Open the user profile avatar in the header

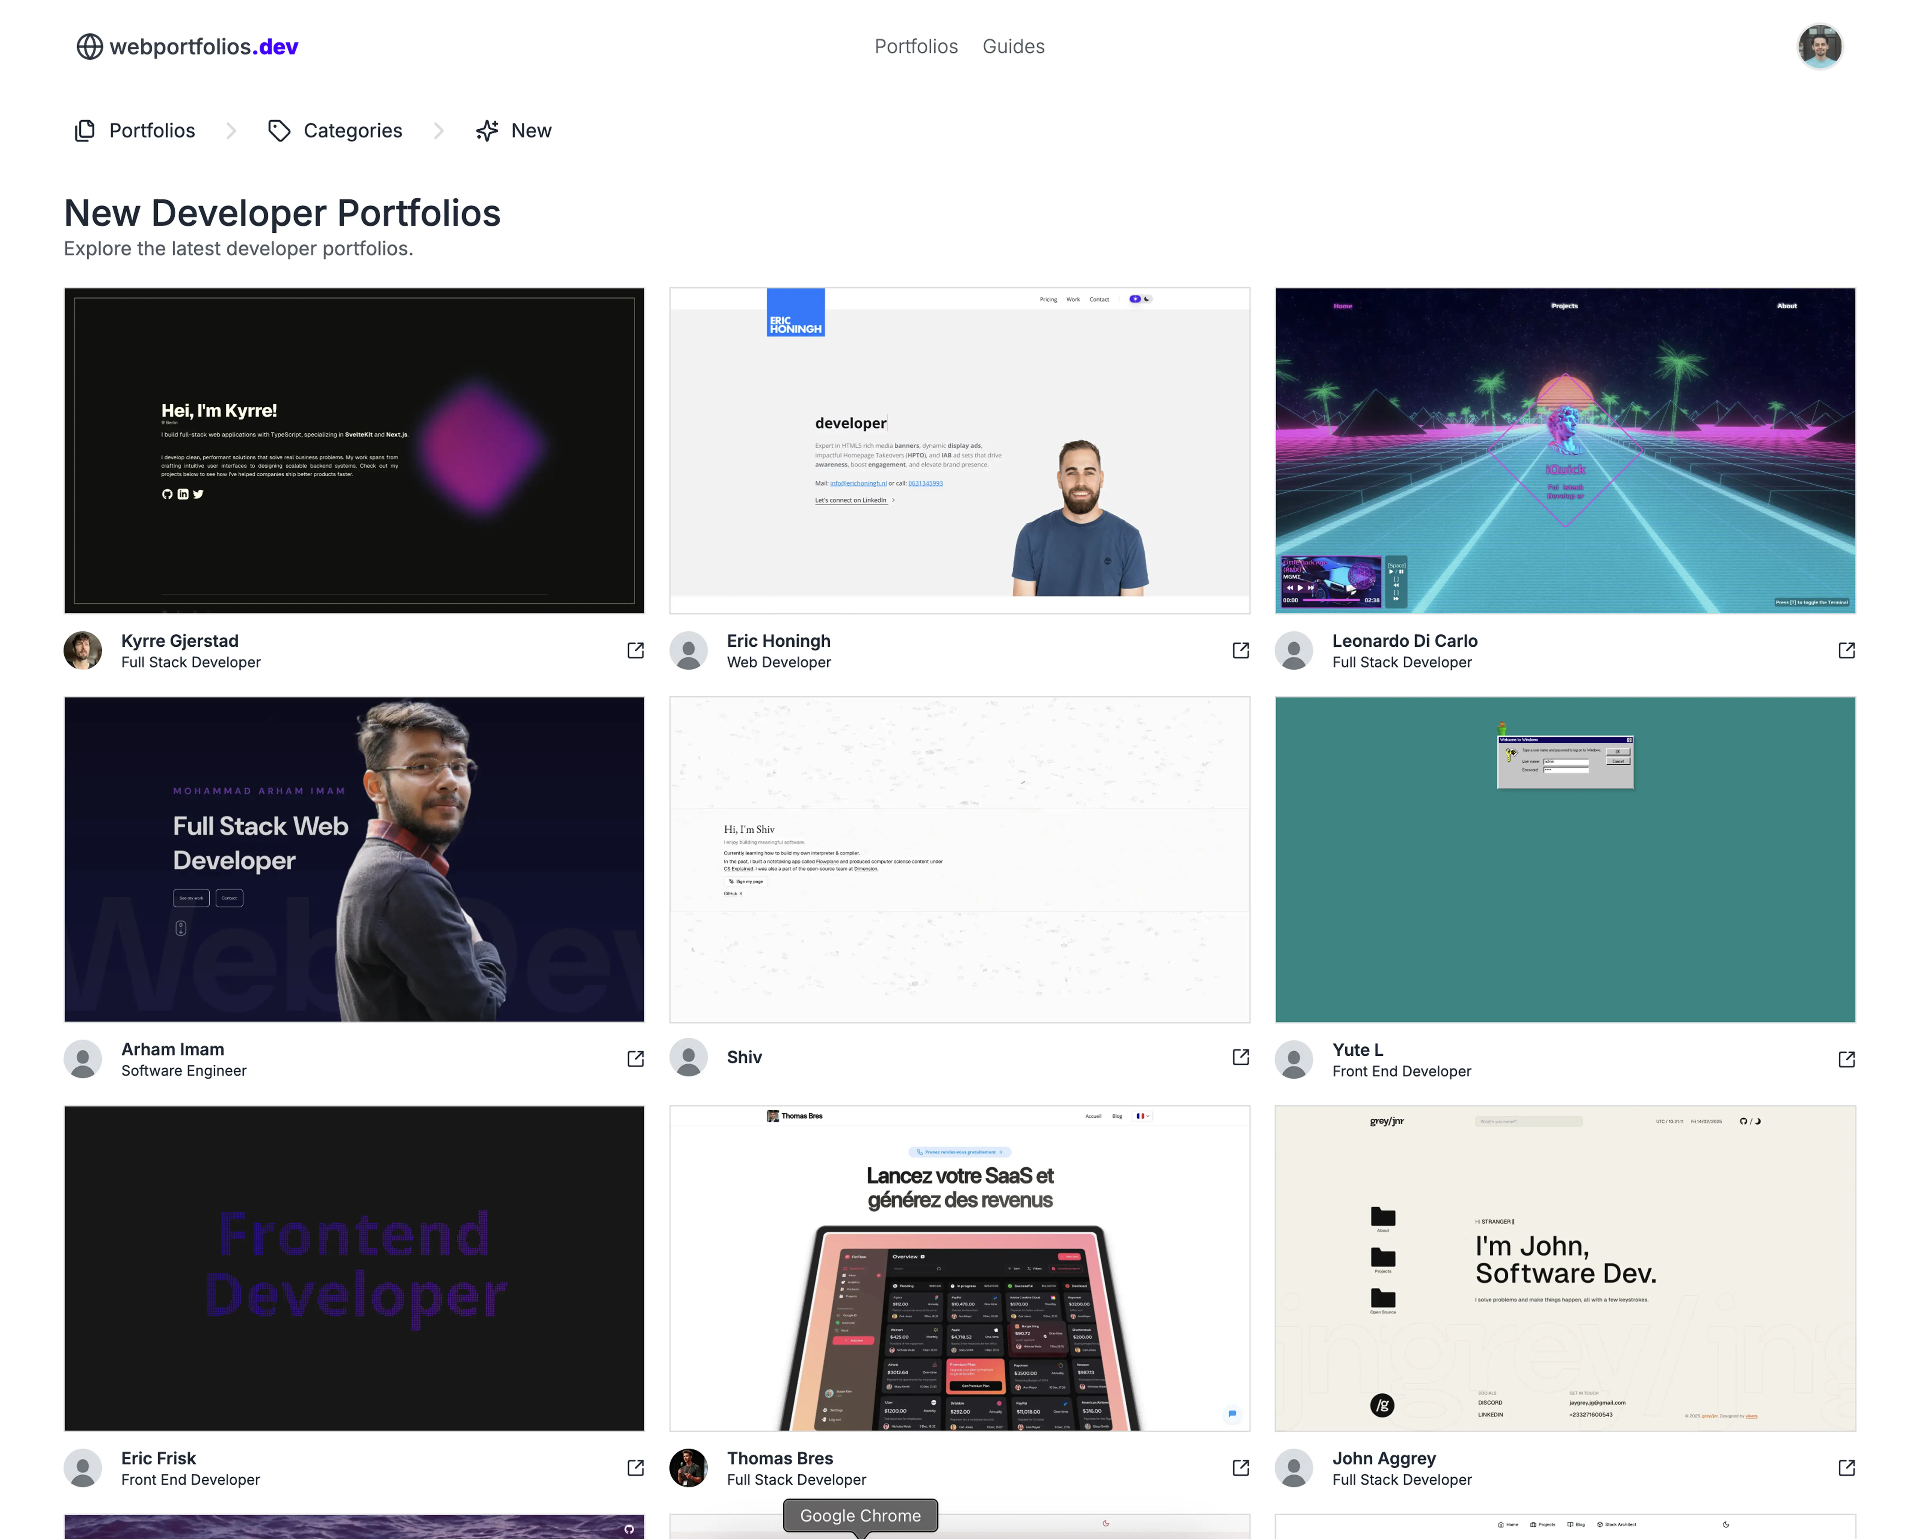point(1820,47)
